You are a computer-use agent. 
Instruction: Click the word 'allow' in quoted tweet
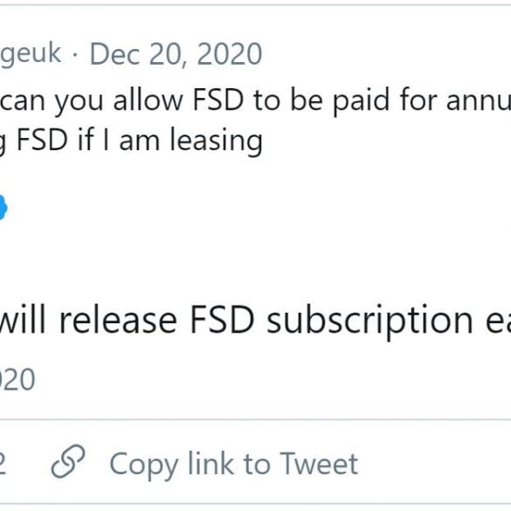click(148, 100)
